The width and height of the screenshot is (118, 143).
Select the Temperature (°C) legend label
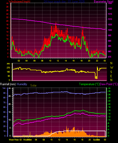[89, 84]
